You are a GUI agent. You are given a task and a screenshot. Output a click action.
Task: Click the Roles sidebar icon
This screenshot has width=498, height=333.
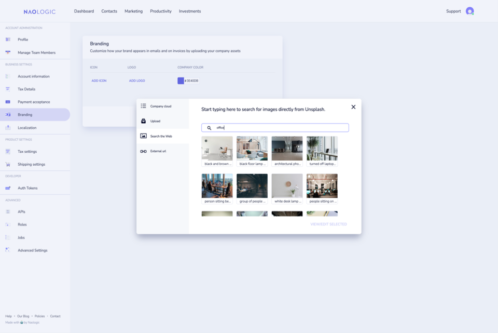pos(8,224)
